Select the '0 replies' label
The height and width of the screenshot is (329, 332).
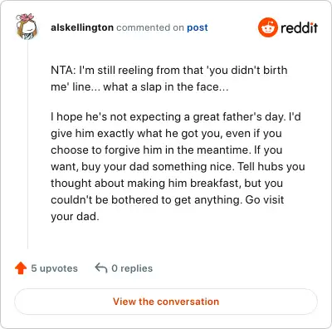tap(132, 268)
